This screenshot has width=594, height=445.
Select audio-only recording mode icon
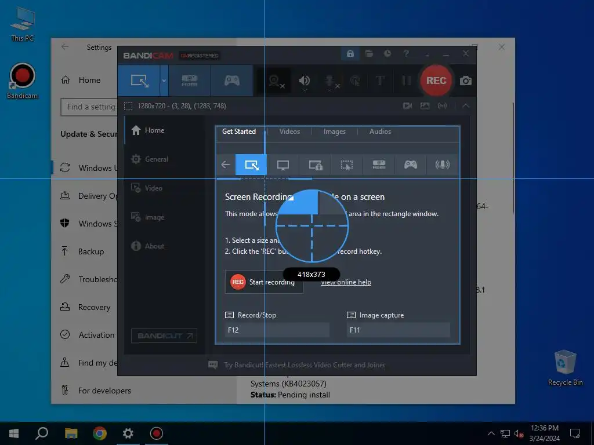click(x=443, y=165)
